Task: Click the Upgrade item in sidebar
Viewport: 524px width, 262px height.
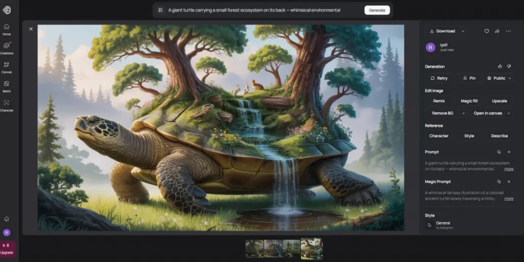Action: (x=7, y=249)
